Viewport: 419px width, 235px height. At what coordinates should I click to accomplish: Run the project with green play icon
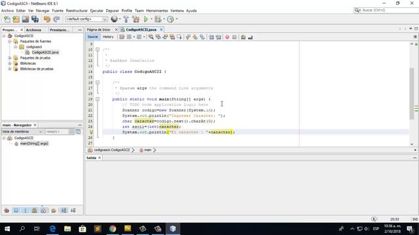tap(146, 19)
